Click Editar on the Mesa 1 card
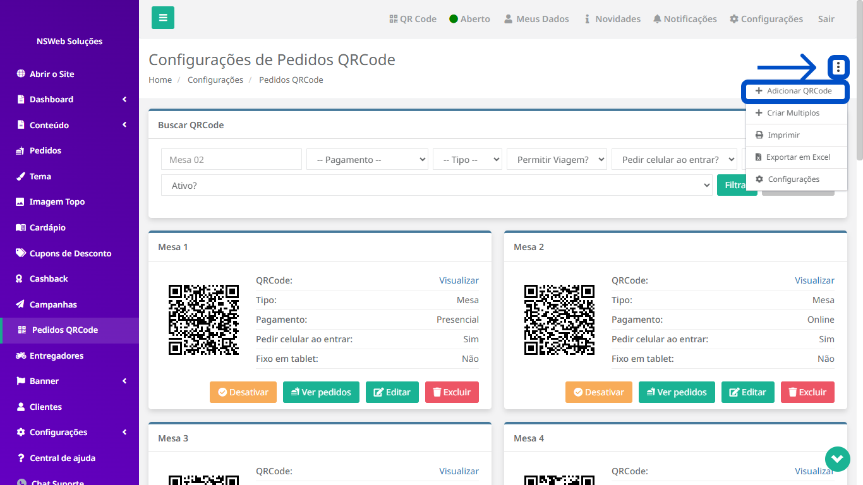This screenshot has width=863, height=485. click(392, 392)
